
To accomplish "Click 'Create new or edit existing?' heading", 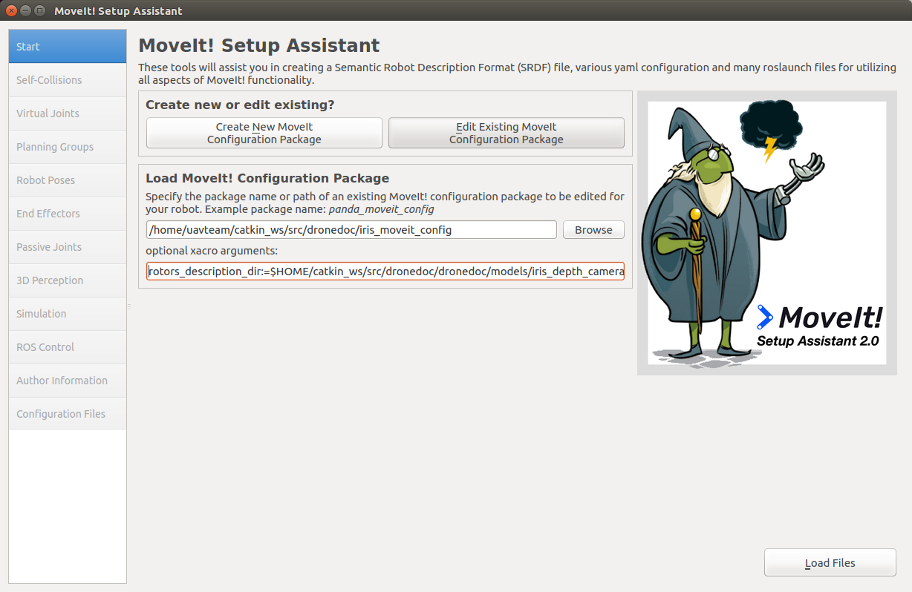I will [x=240, y=105].
